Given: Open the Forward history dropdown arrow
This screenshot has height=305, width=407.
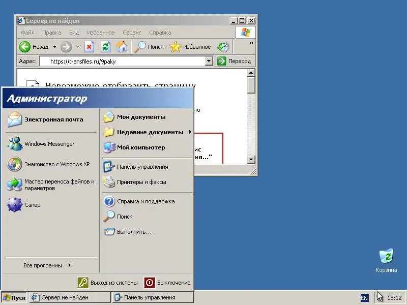Looking at the screenshot, I should (x=77, y=47).
